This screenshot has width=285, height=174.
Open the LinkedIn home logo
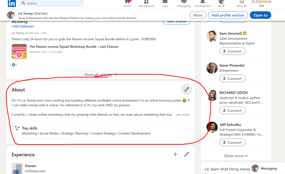point(12,3)
